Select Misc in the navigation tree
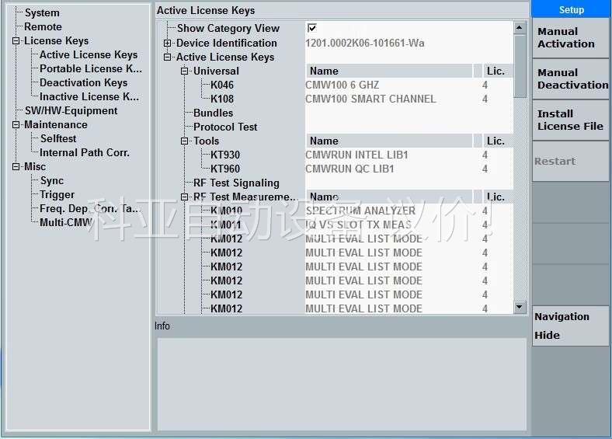The image size is (612, 439). click(35, 167)
